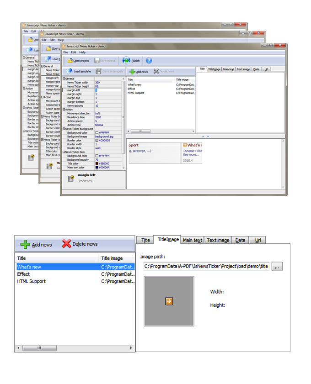Click the Open project folder icon

(x=70, y=61)
